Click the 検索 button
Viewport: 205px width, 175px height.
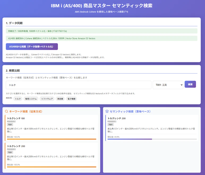coord(190,84)
